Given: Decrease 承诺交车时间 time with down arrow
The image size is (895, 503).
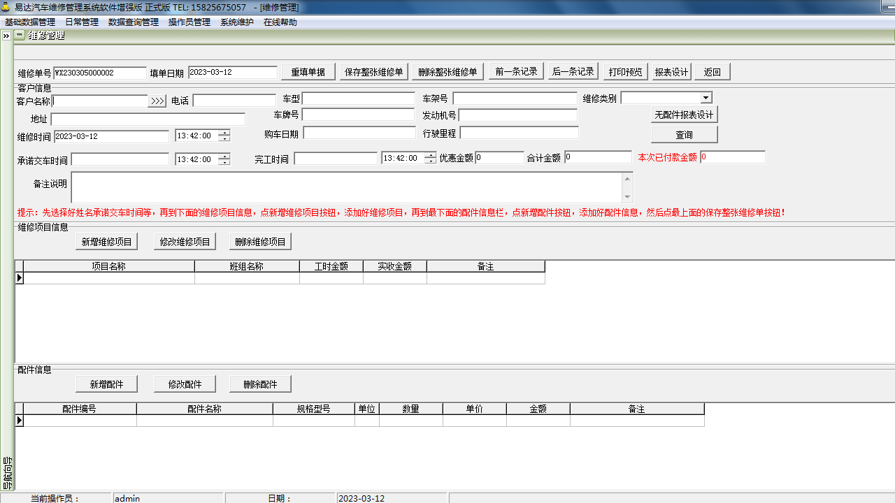Looking at the screenshot, I should (x=224, y=162).
